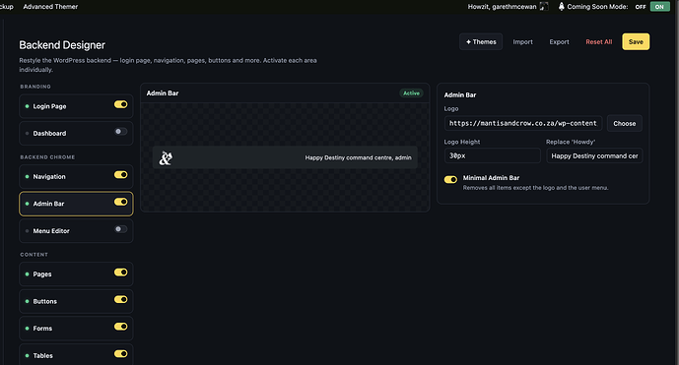Click the rocket icon beside Coming Soon Mode
This screenshot has height=365, width=679.
(x=561, y=7)
